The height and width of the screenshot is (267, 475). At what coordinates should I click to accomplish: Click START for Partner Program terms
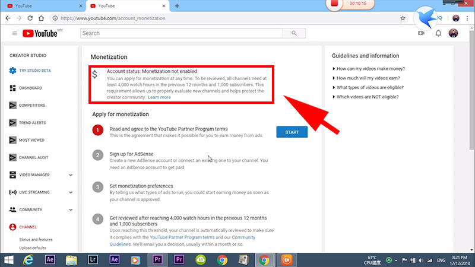click(x=292, y=132)
